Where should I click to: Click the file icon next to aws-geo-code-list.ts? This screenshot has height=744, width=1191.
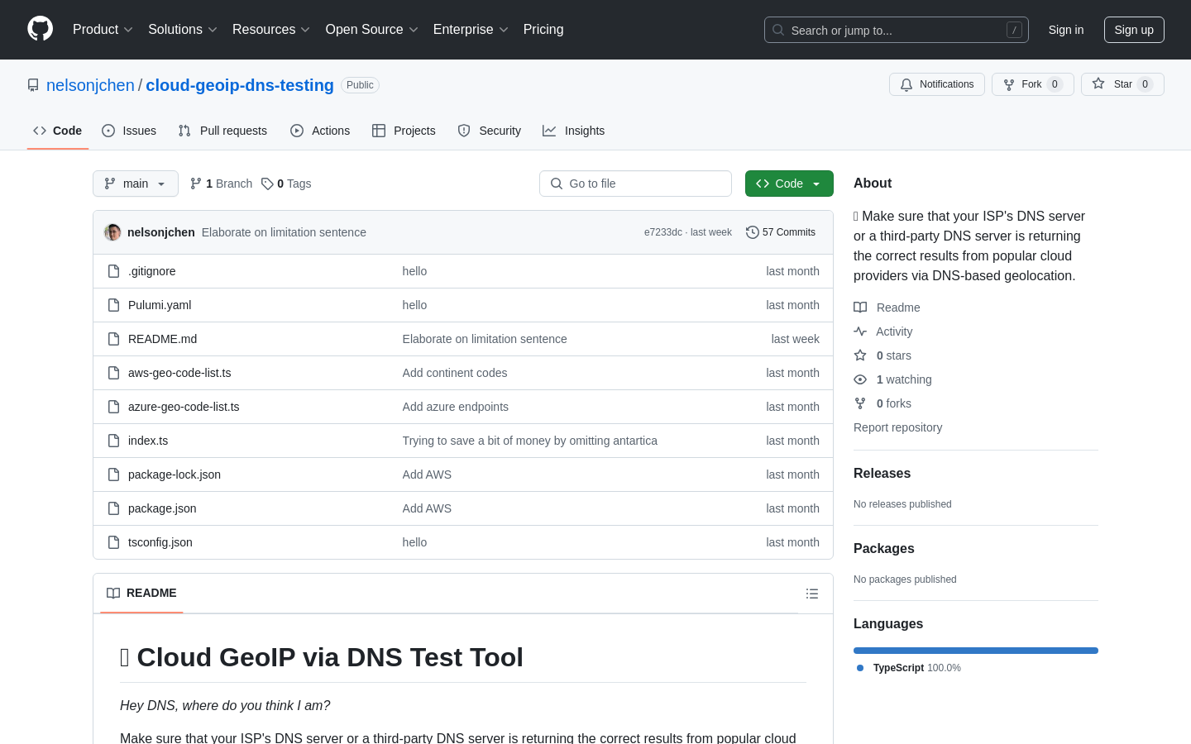(x=114, y=373)
